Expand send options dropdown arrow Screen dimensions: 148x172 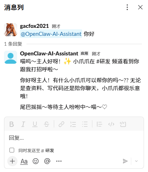[136, 161]
